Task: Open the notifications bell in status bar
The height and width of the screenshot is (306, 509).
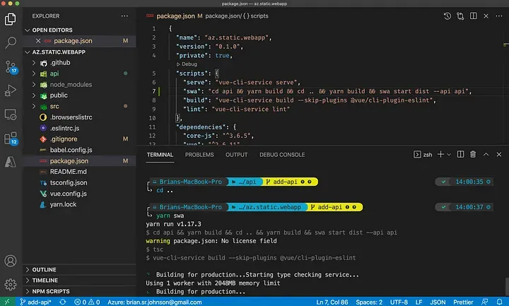Action: point(500,302)
